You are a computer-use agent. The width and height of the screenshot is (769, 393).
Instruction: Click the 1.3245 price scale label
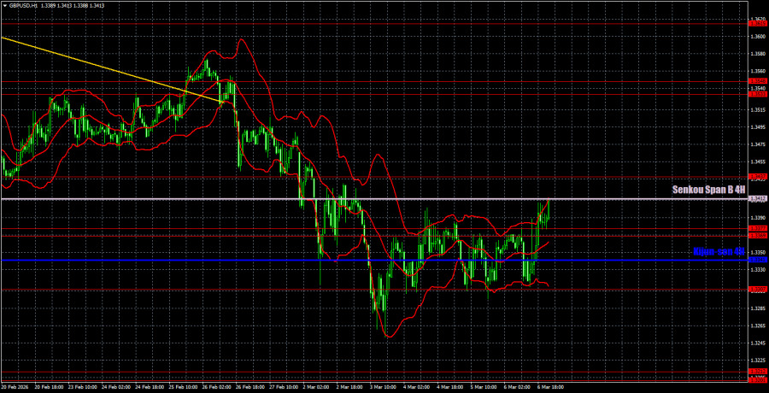756,343
